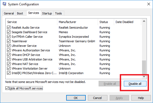Click the Disable all button

pyautogui.click(x=135, y=84)
